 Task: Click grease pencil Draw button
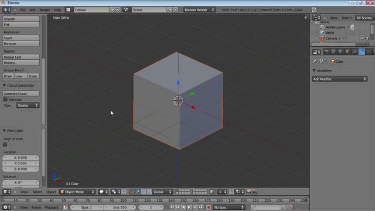point(8,76)
